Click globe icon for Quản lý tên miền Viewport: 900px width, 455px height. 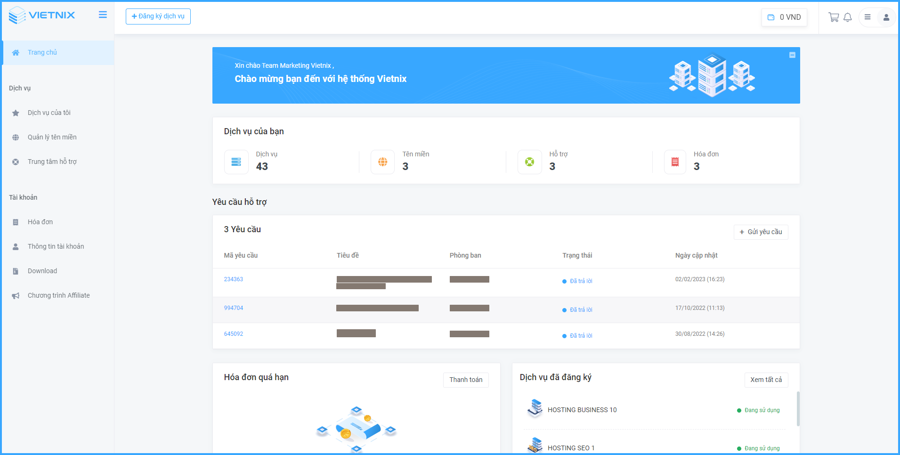point(16,138)
